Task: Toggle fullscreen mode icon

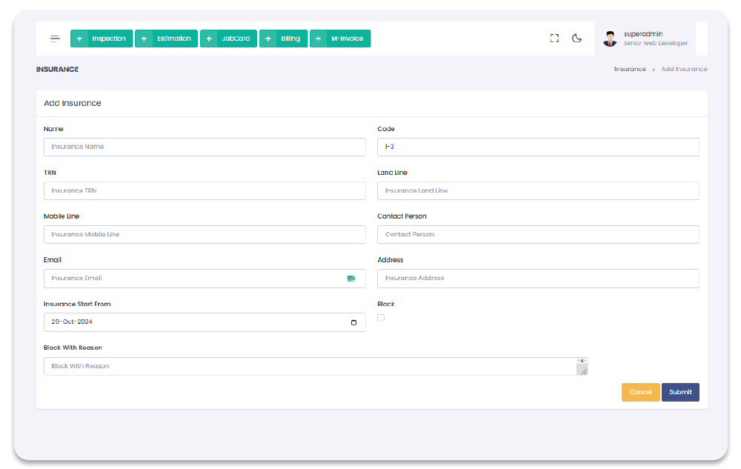Action: click(554, 39)
